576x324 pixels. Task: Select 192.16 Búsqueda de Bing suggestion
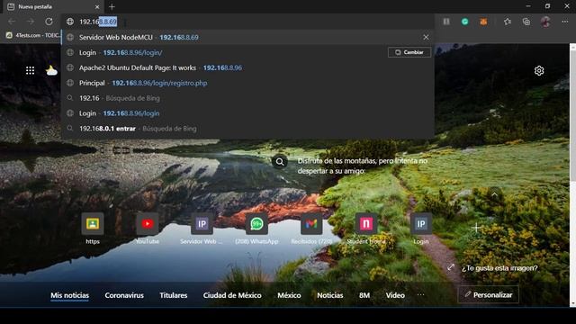point(248,98)
